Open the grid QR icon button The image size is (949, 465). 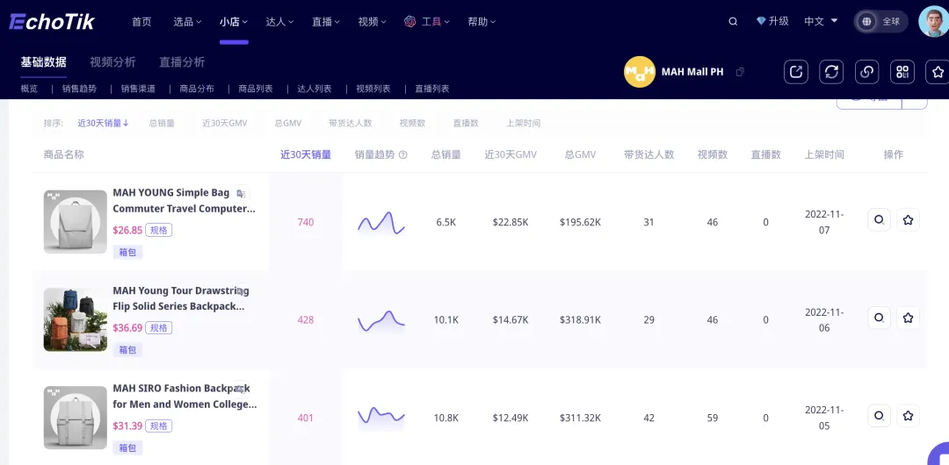(902, 72)
